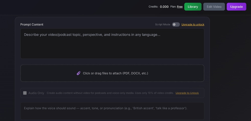The image size is (251, 121).
Task: Click the purple Upgrade button
Action: point(236,7)
